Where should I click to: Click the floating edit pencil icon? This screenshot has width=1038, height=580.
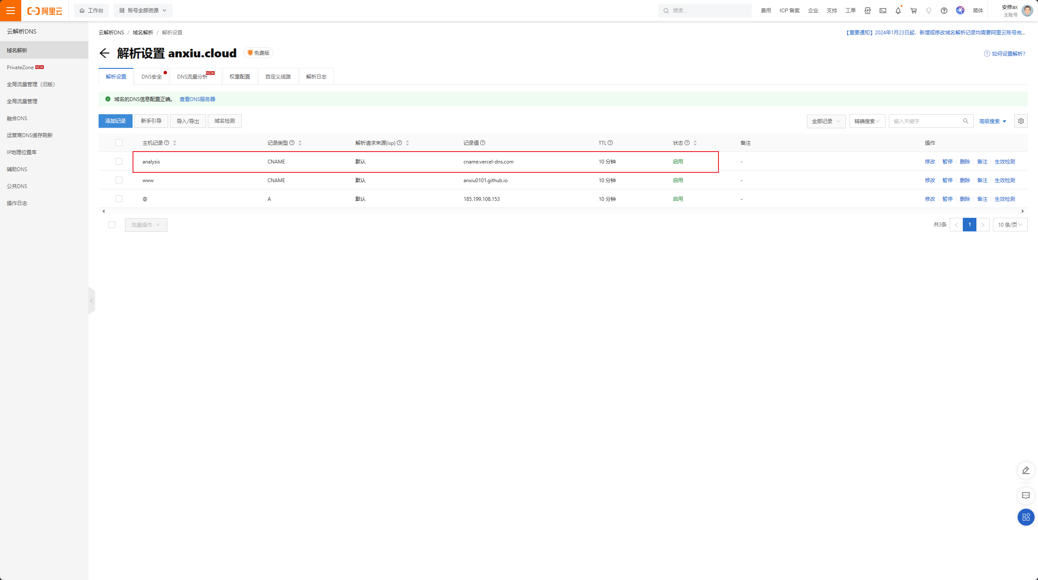(1026, 470)
